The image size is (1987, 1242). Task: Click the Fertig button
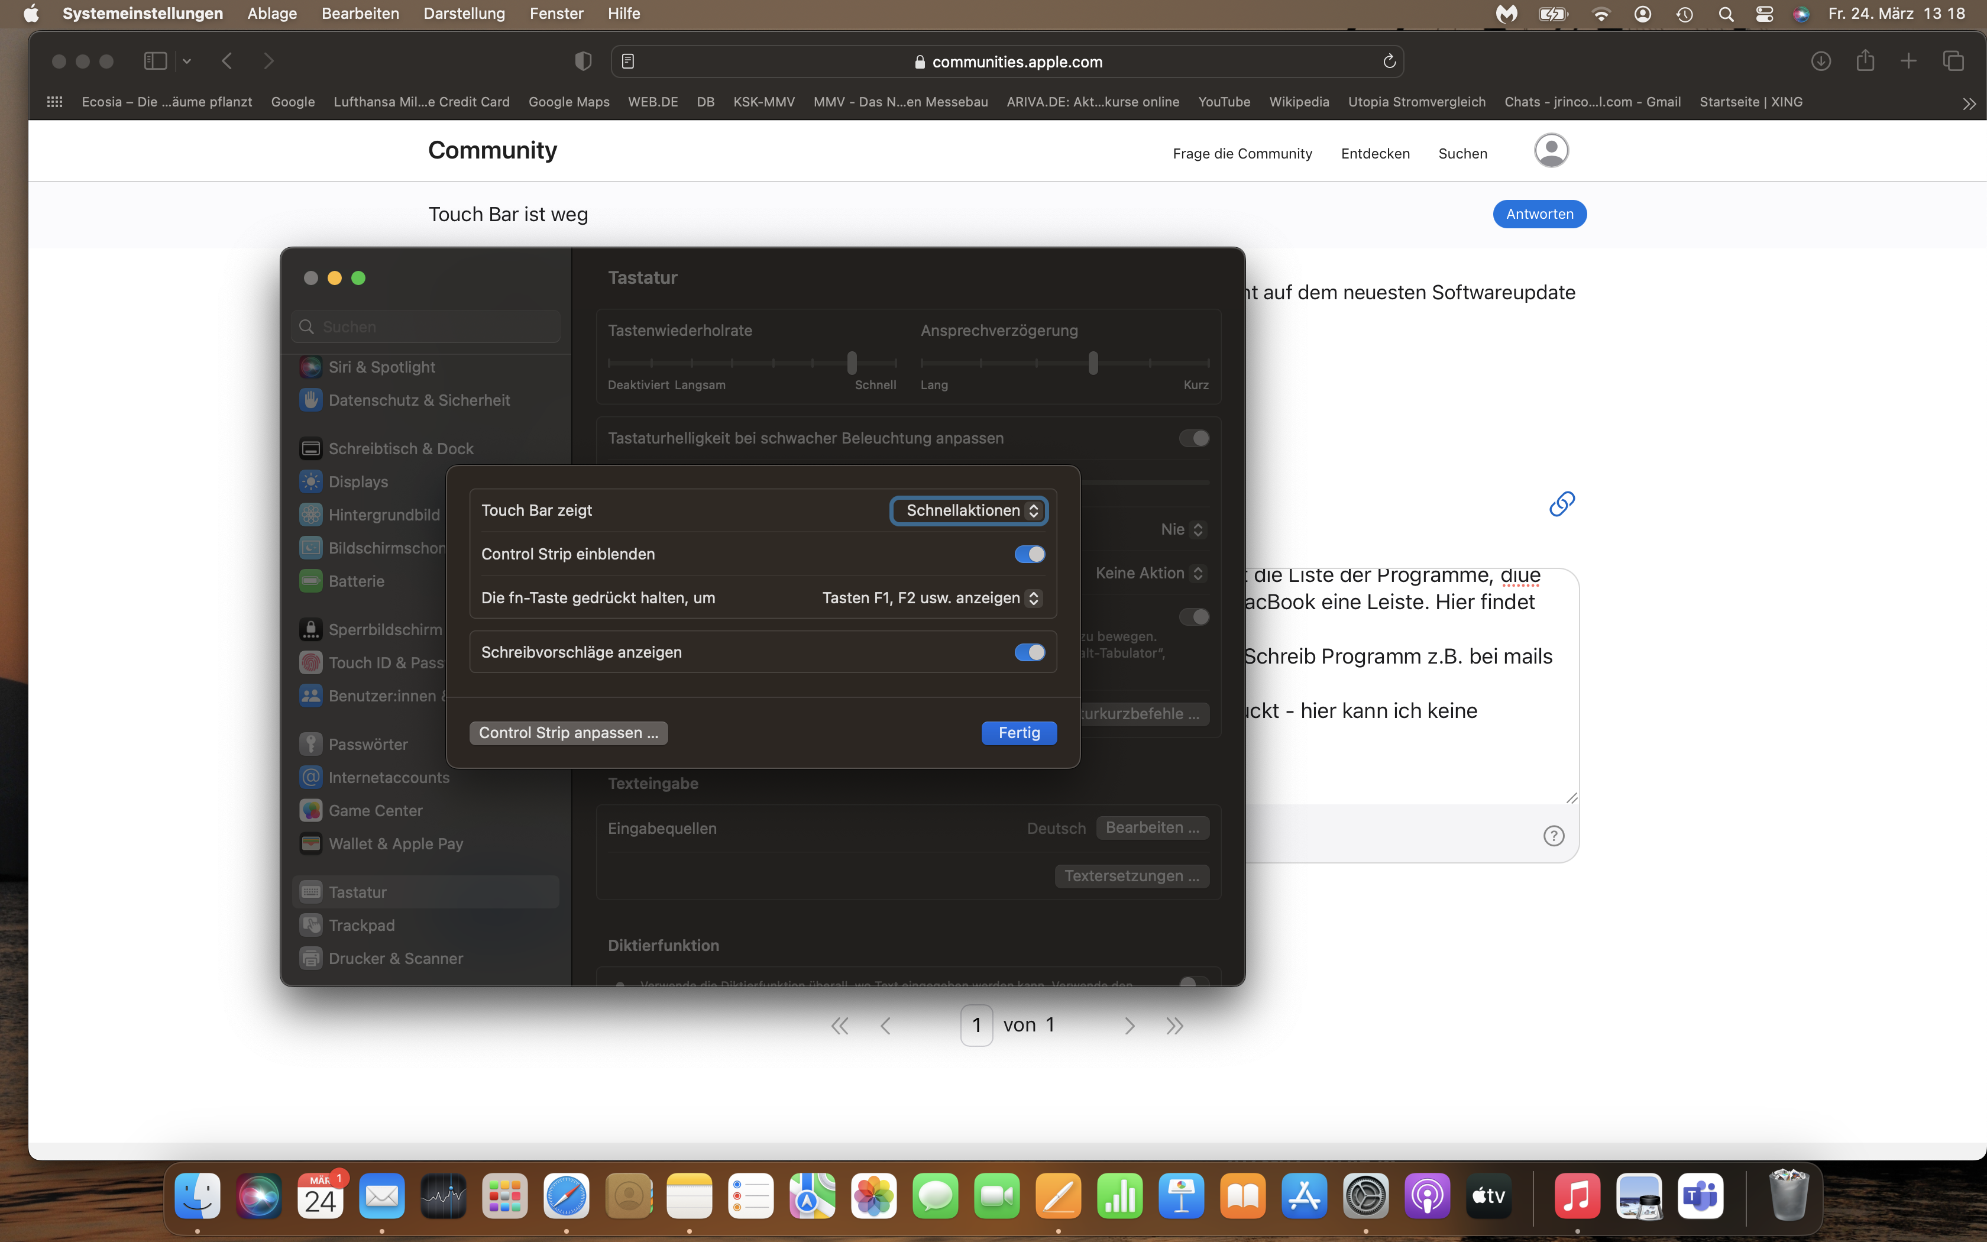pyautogui.click(x=1018, y=733)
